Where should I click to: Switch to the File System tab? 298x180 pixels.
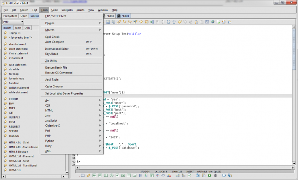click(10, 16)
